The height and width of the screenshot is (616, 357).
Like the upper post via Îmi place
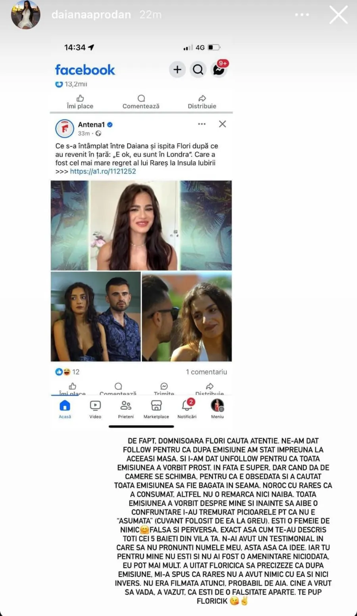(x=80, y=102)
